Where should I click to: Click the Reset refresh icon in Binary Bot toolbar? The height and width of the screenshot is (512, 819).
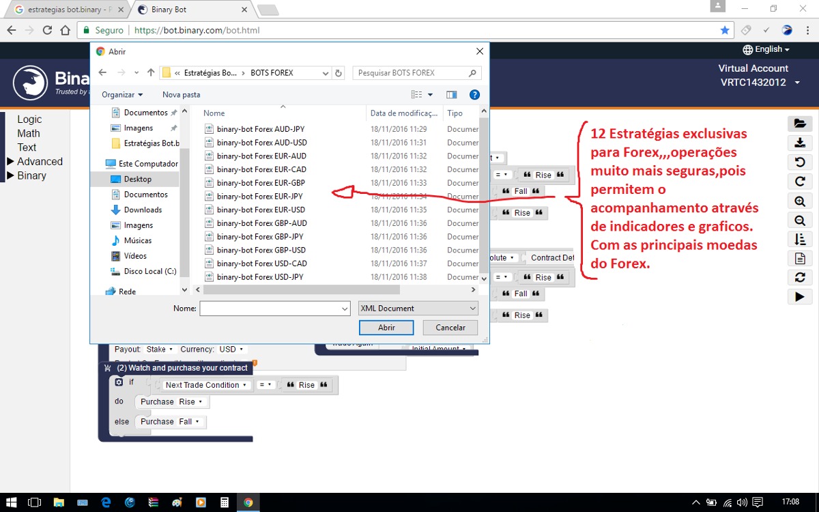800,277
